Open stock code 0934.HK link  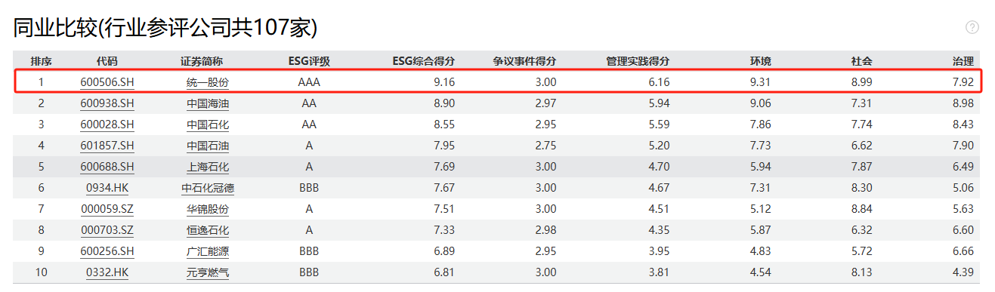click(x=107, y=188)
